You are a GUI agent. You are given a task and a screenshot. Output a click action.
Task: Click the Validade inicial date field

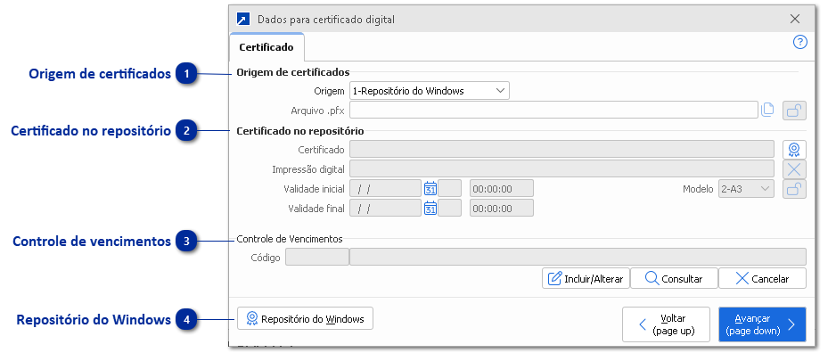[x=385, y=189]
